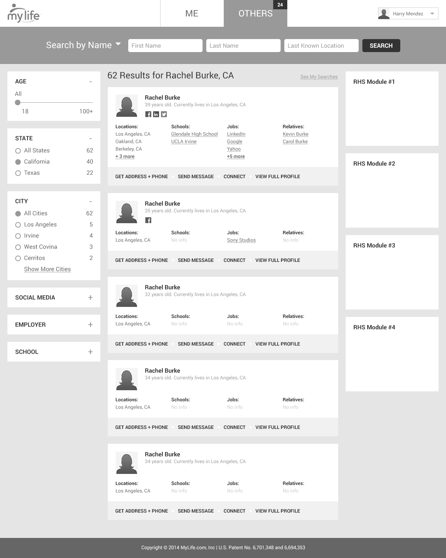Click profile photo of 35-year-old Rachel Burke
The image size is (446, 558).
tap(127, 212)
